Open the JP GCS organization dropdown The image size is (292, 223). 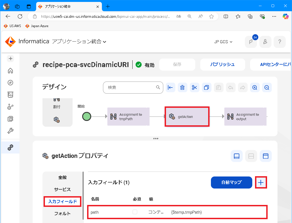point(223,42)
